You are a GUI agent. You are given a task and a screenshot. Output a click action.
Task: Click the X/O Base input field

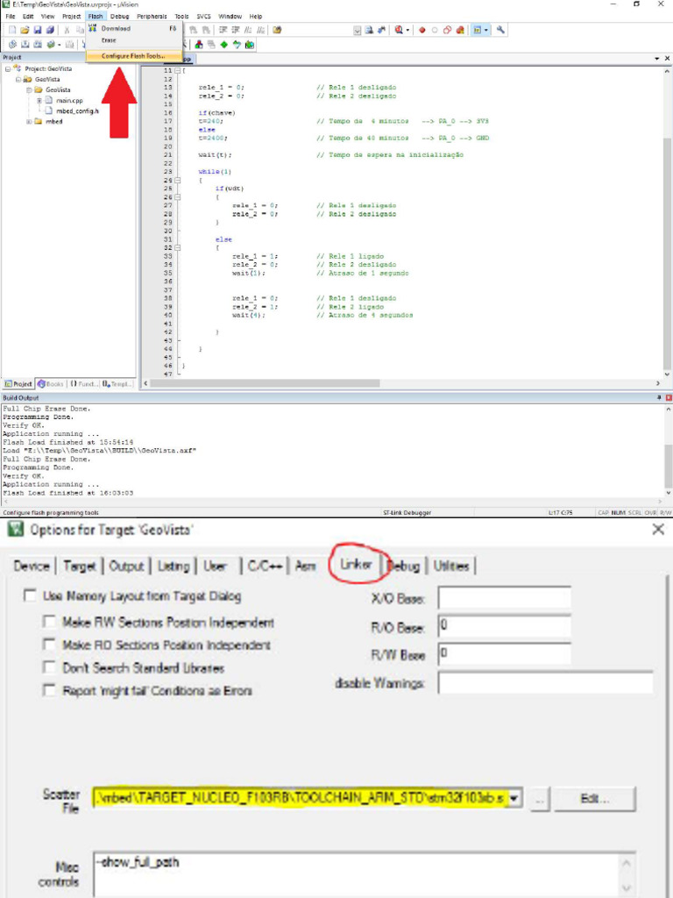[504, 598]
